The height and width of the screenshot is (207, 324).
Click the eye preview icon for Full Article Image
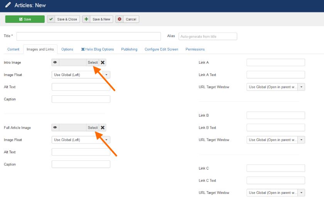(55, 128)
